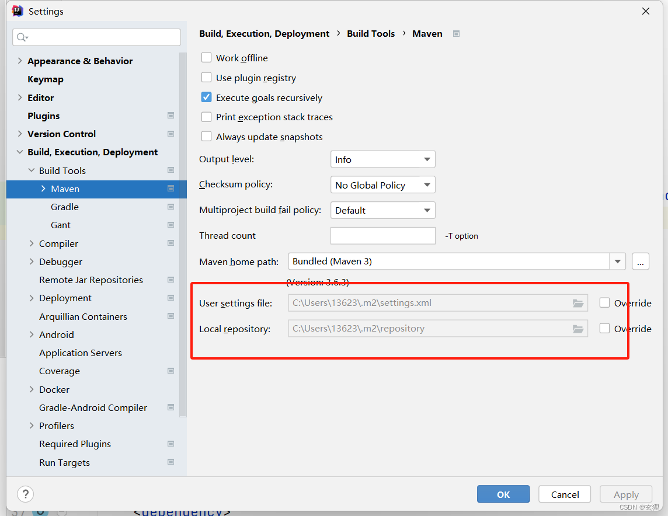Uncheck Execute goals recursively
Image resolution: width=668 pixels, height=516 pixels.
pyautogui.click(x=206, y=97)
